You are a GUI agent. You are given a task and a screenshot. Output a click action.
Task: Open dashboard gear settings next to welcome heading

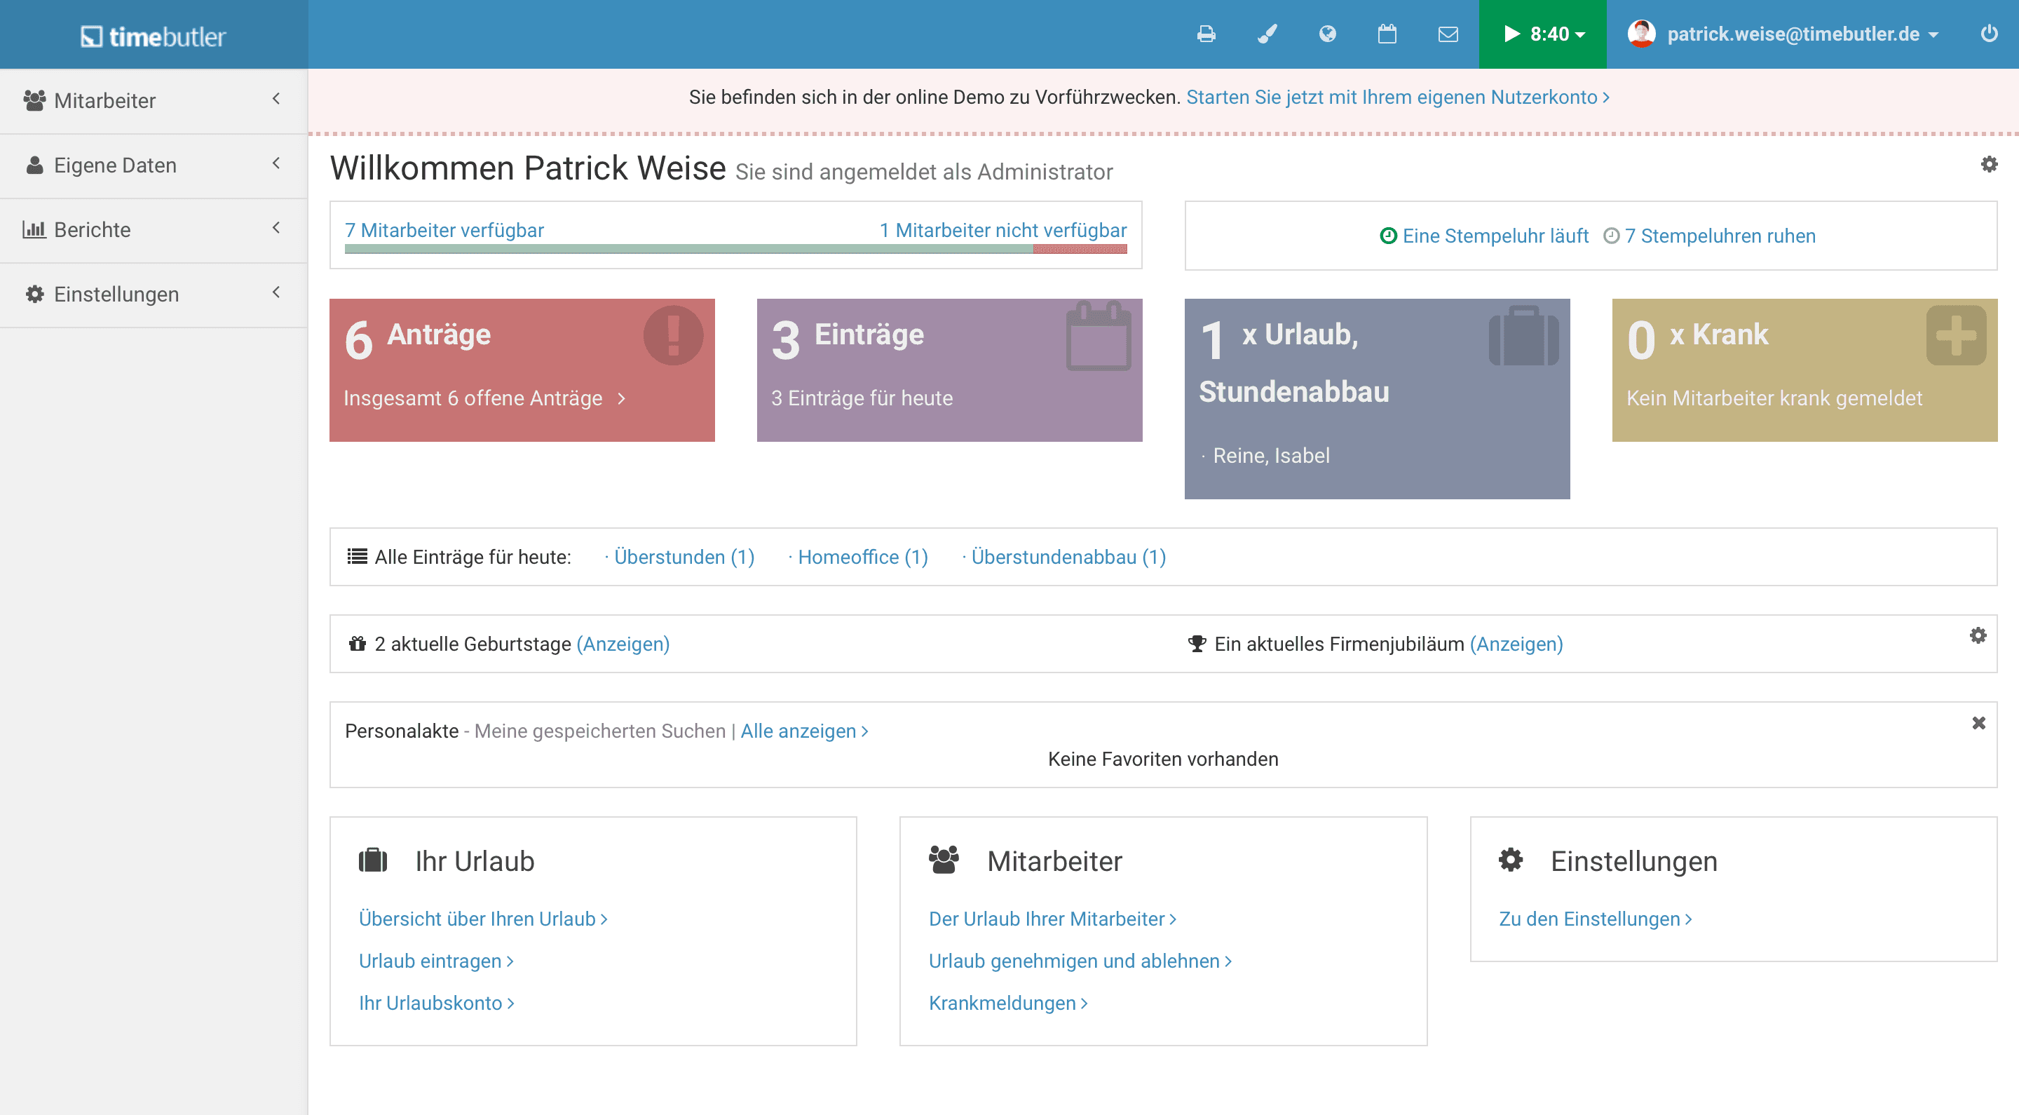coord(1988,164)
